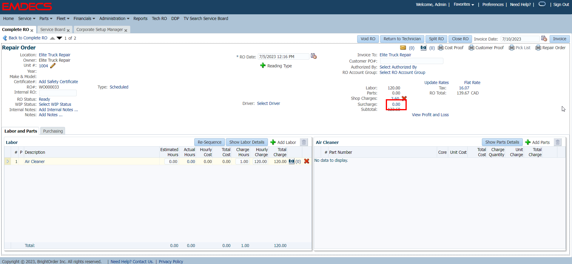Click the Close RO button
This screenshot has width=572, height=264.
460,39
